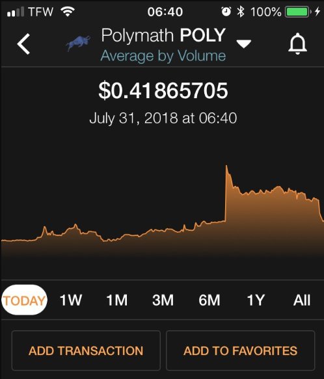Tap the ADD TO FAVORITES button
Image resolution: width=324 pixels, height=379 pixels.
[x=240, y=350]
